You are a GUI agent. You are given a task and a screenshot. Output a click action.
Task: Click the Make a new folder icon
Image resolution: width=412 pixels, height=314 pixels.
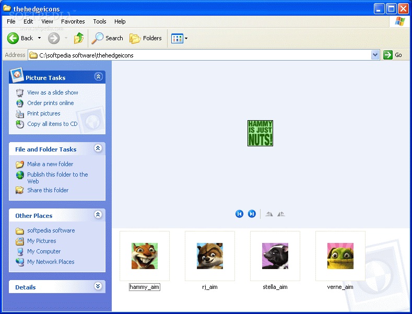tap(20, 165)
